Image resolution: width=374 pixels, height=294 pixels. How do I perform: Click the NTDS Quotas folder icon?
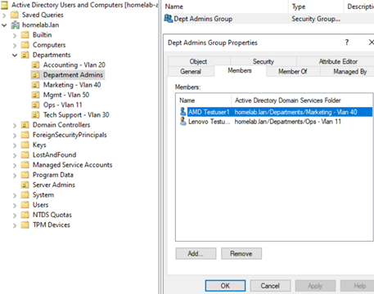tap(25, 215)
